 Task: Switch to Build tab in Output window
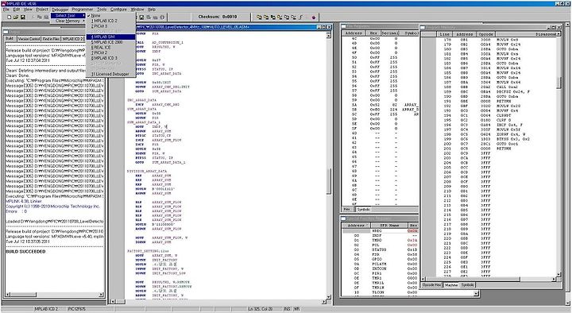coord(10,39)
